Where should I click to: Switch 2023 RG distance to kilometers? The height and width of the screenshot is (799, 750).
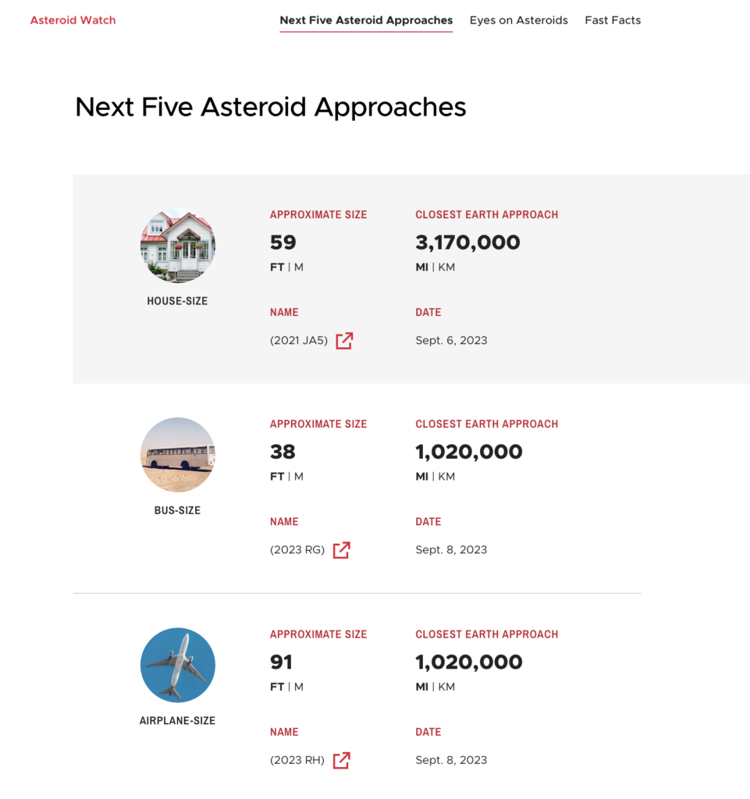(446, 477)
